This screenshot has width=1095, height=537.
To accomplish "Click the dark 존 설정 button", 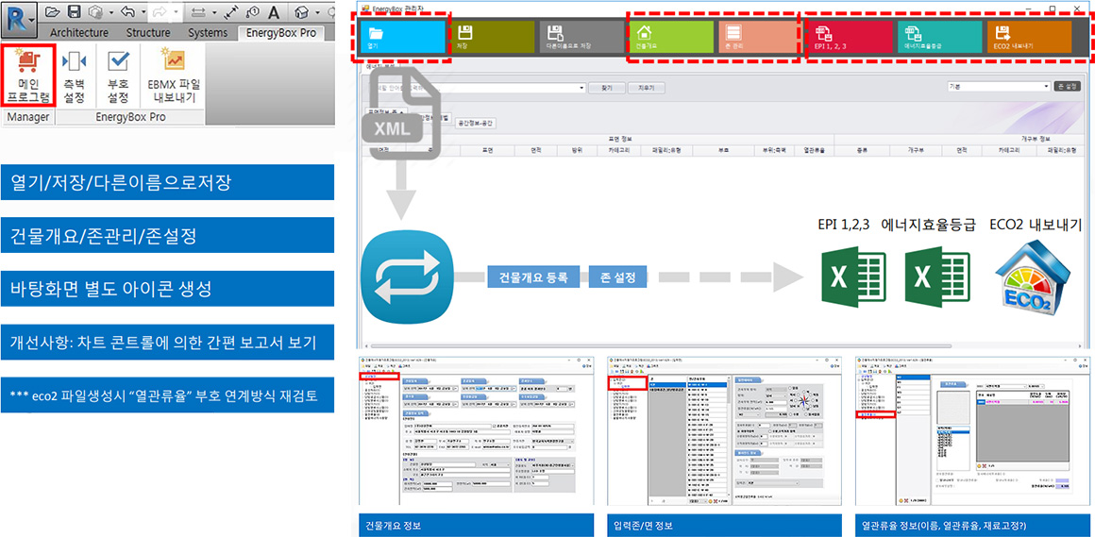I will tap(1067, 86).
